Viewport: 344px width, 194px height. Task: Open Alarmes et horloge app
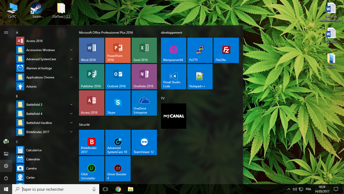(45, 68)
